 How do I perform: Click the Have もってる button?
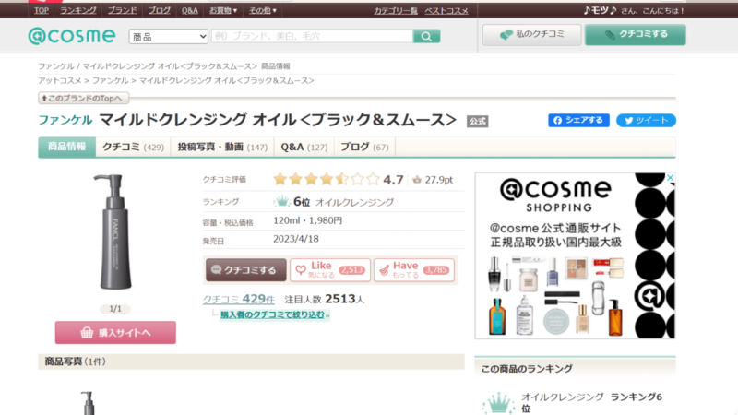coord(414,270)
